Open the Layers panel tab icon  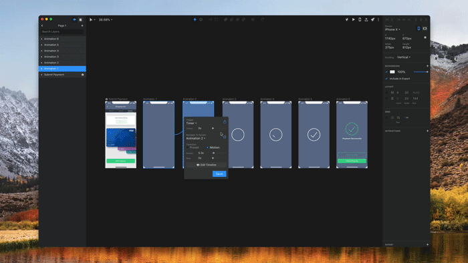75,19
